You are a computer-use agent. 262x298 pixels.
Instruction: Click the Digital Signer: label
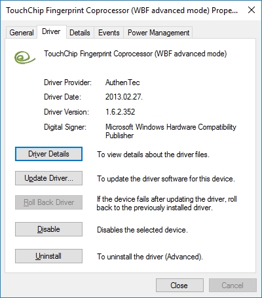tap(65, 127)
